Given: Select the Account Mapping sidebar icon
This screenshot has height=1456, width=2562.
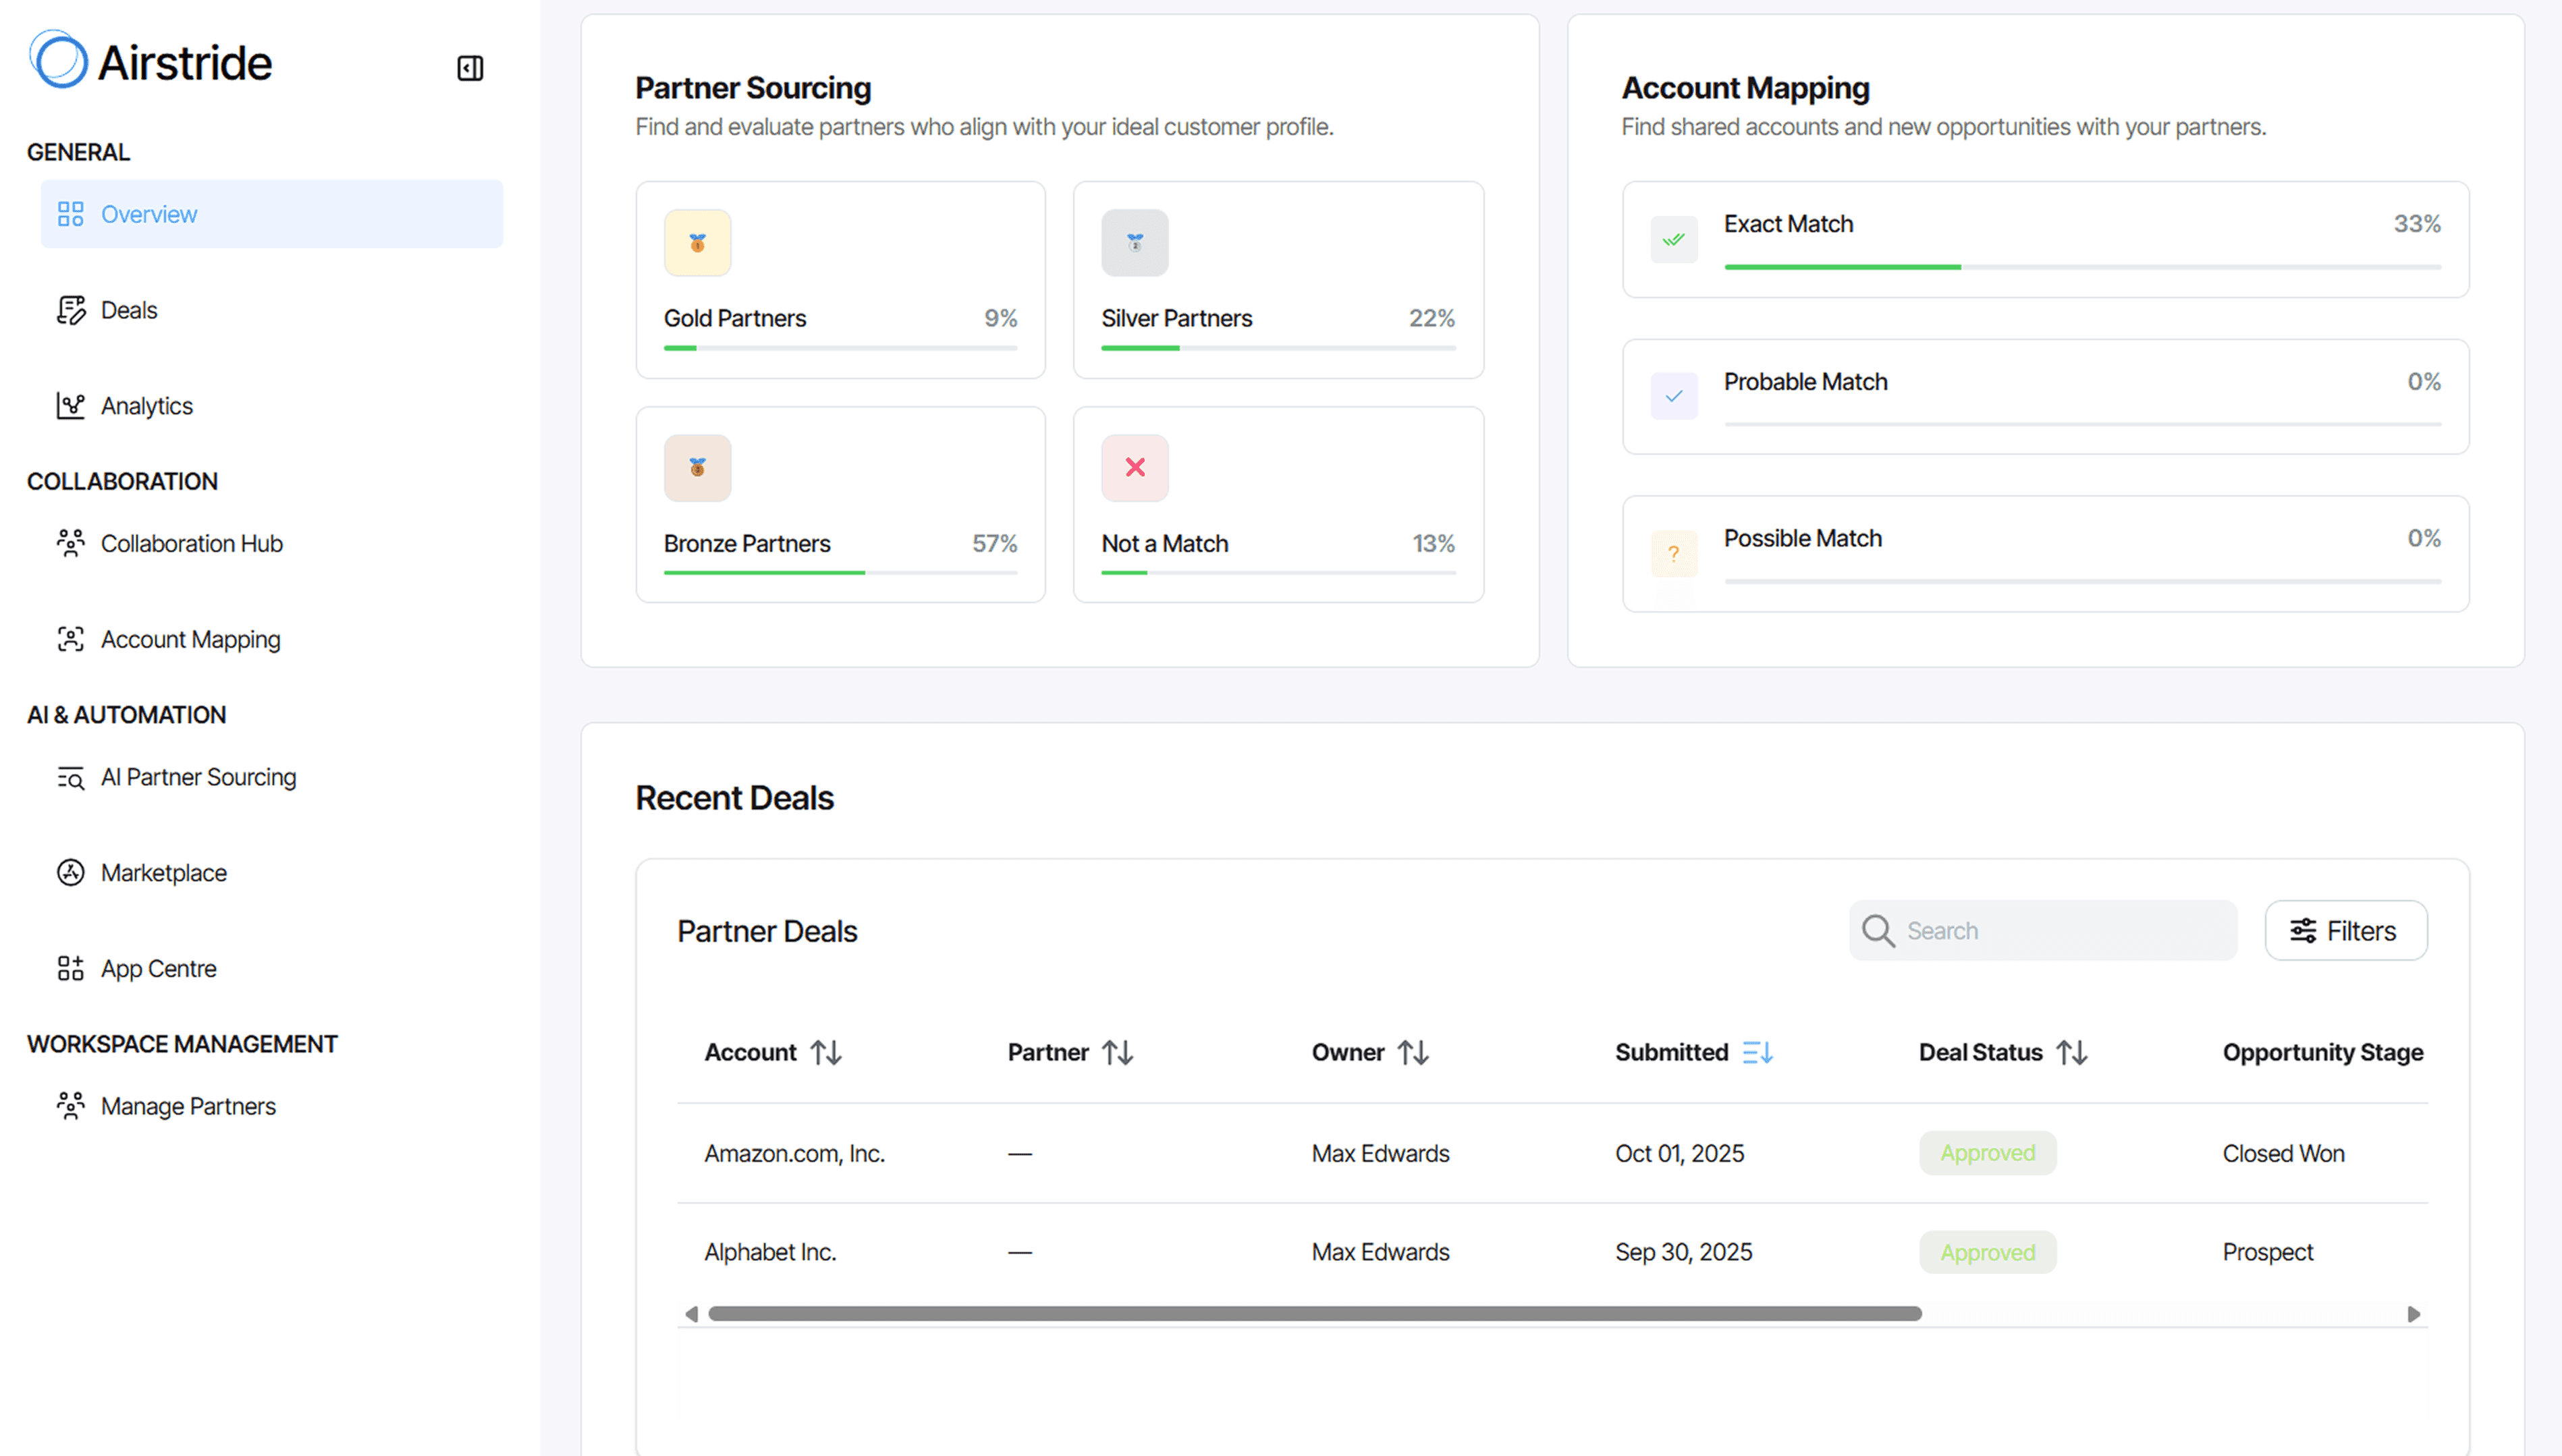Looking at the screenshot, I should (x=70, y=639).
